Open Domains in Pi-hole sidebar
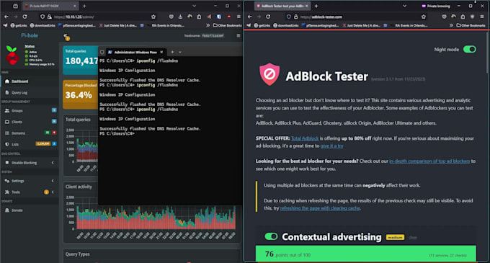The width and height of the screenshot is (490, 263). tap(30, 133)
